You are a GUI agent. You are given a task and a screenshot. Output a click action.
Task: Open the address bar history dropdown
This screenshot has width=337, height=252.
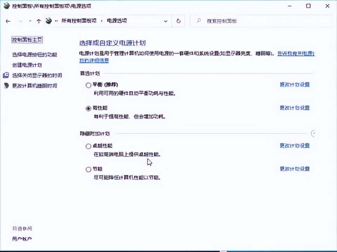pyautogui.click(x=165, y=21)
